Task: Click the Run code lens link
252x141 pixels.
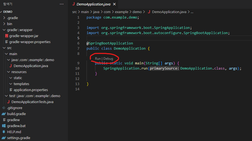Action: point(98,59)
